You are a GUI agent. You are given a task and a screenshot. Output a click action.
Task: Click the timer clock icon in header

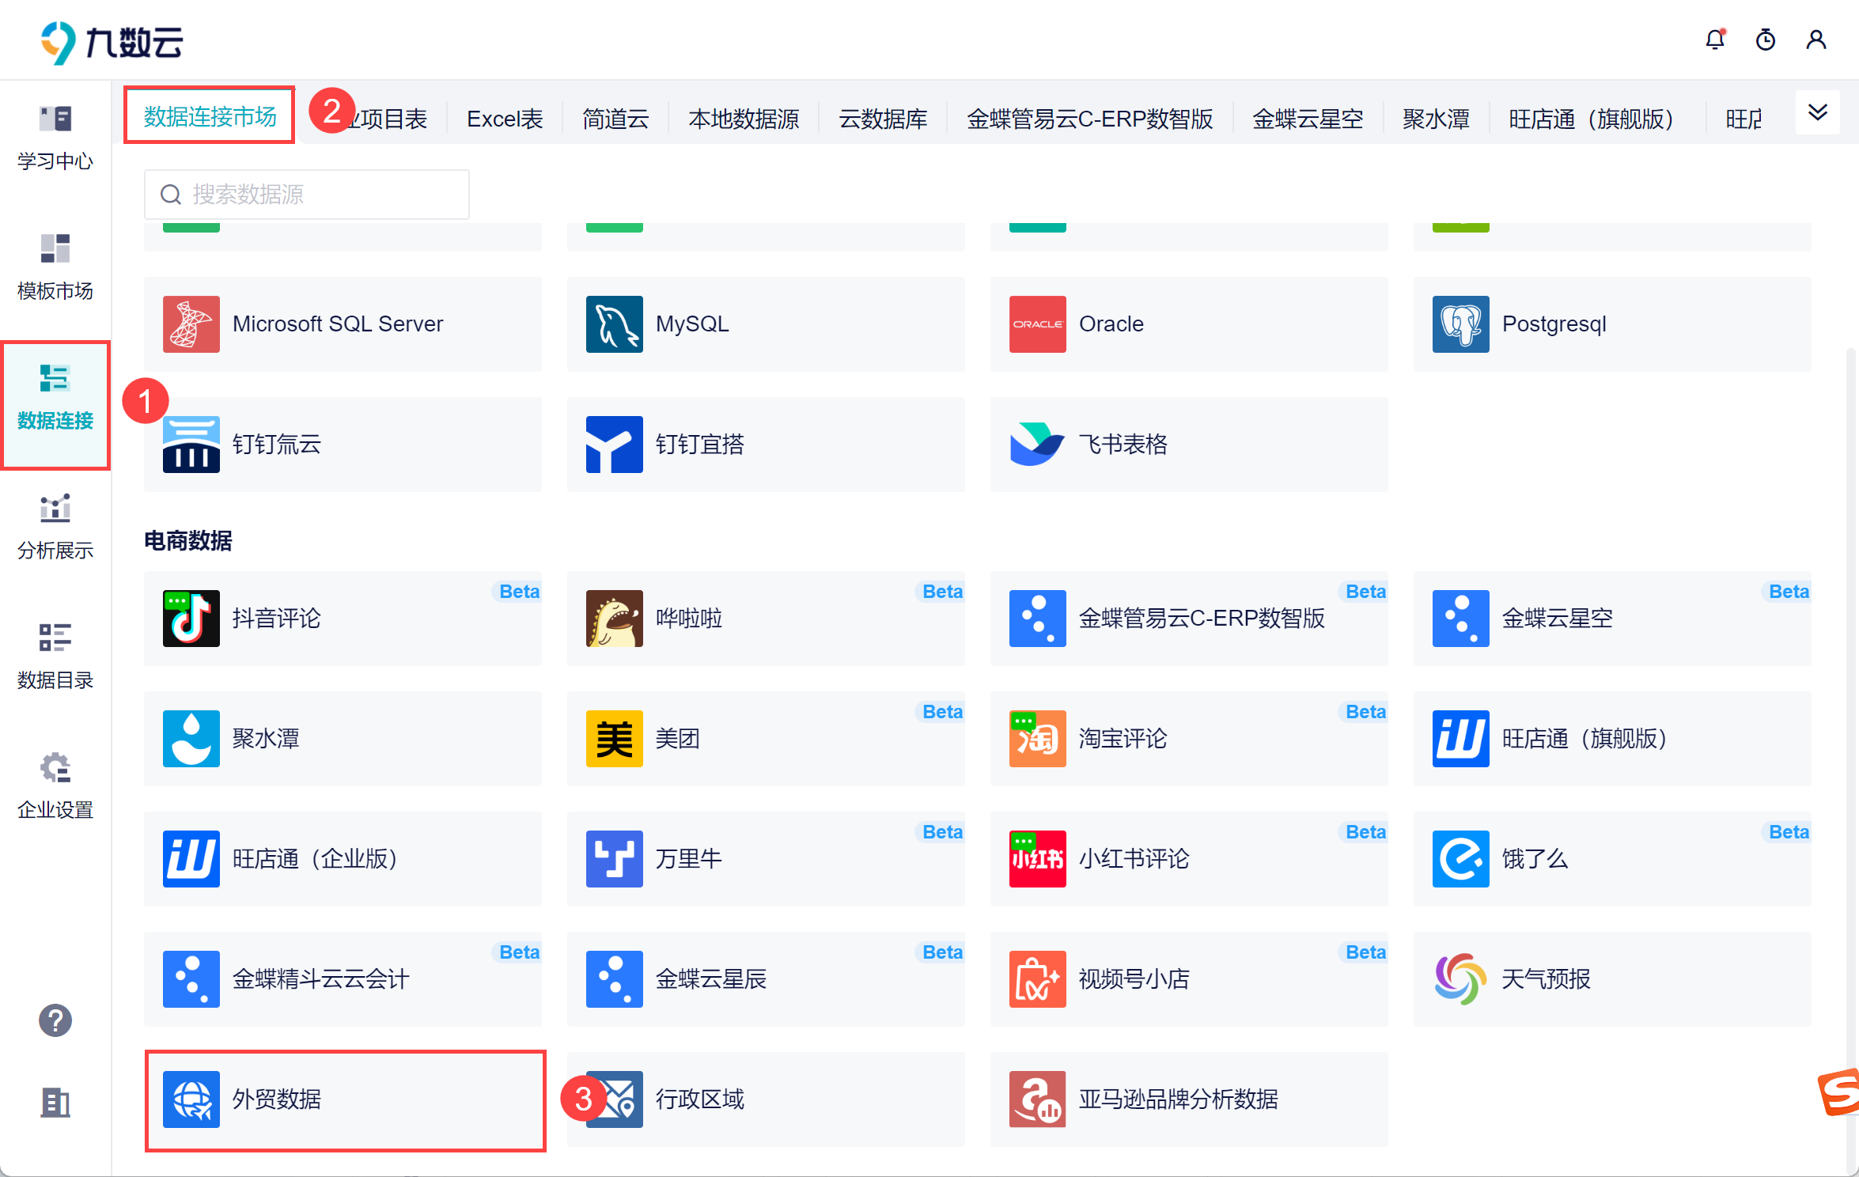(x=1765, y=40)
